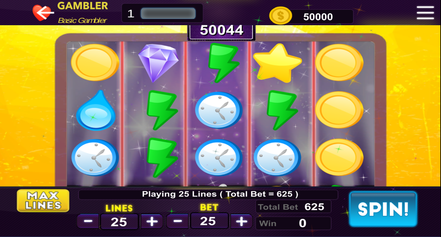Spin the reels with SPIN! button
This screenshot has height=237, width=441.
click(x=383, y=209)
